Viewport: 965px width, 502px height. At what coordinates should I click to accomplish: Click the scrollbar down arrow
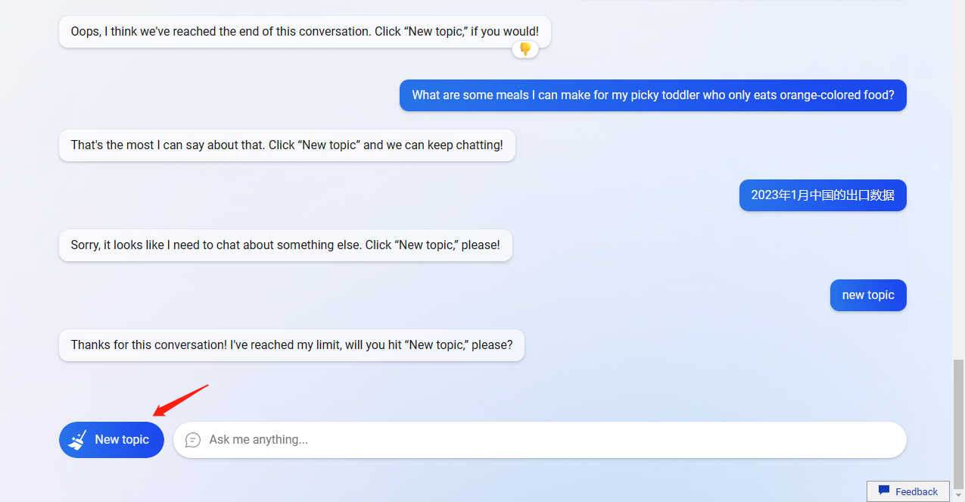tap(959, 495)
